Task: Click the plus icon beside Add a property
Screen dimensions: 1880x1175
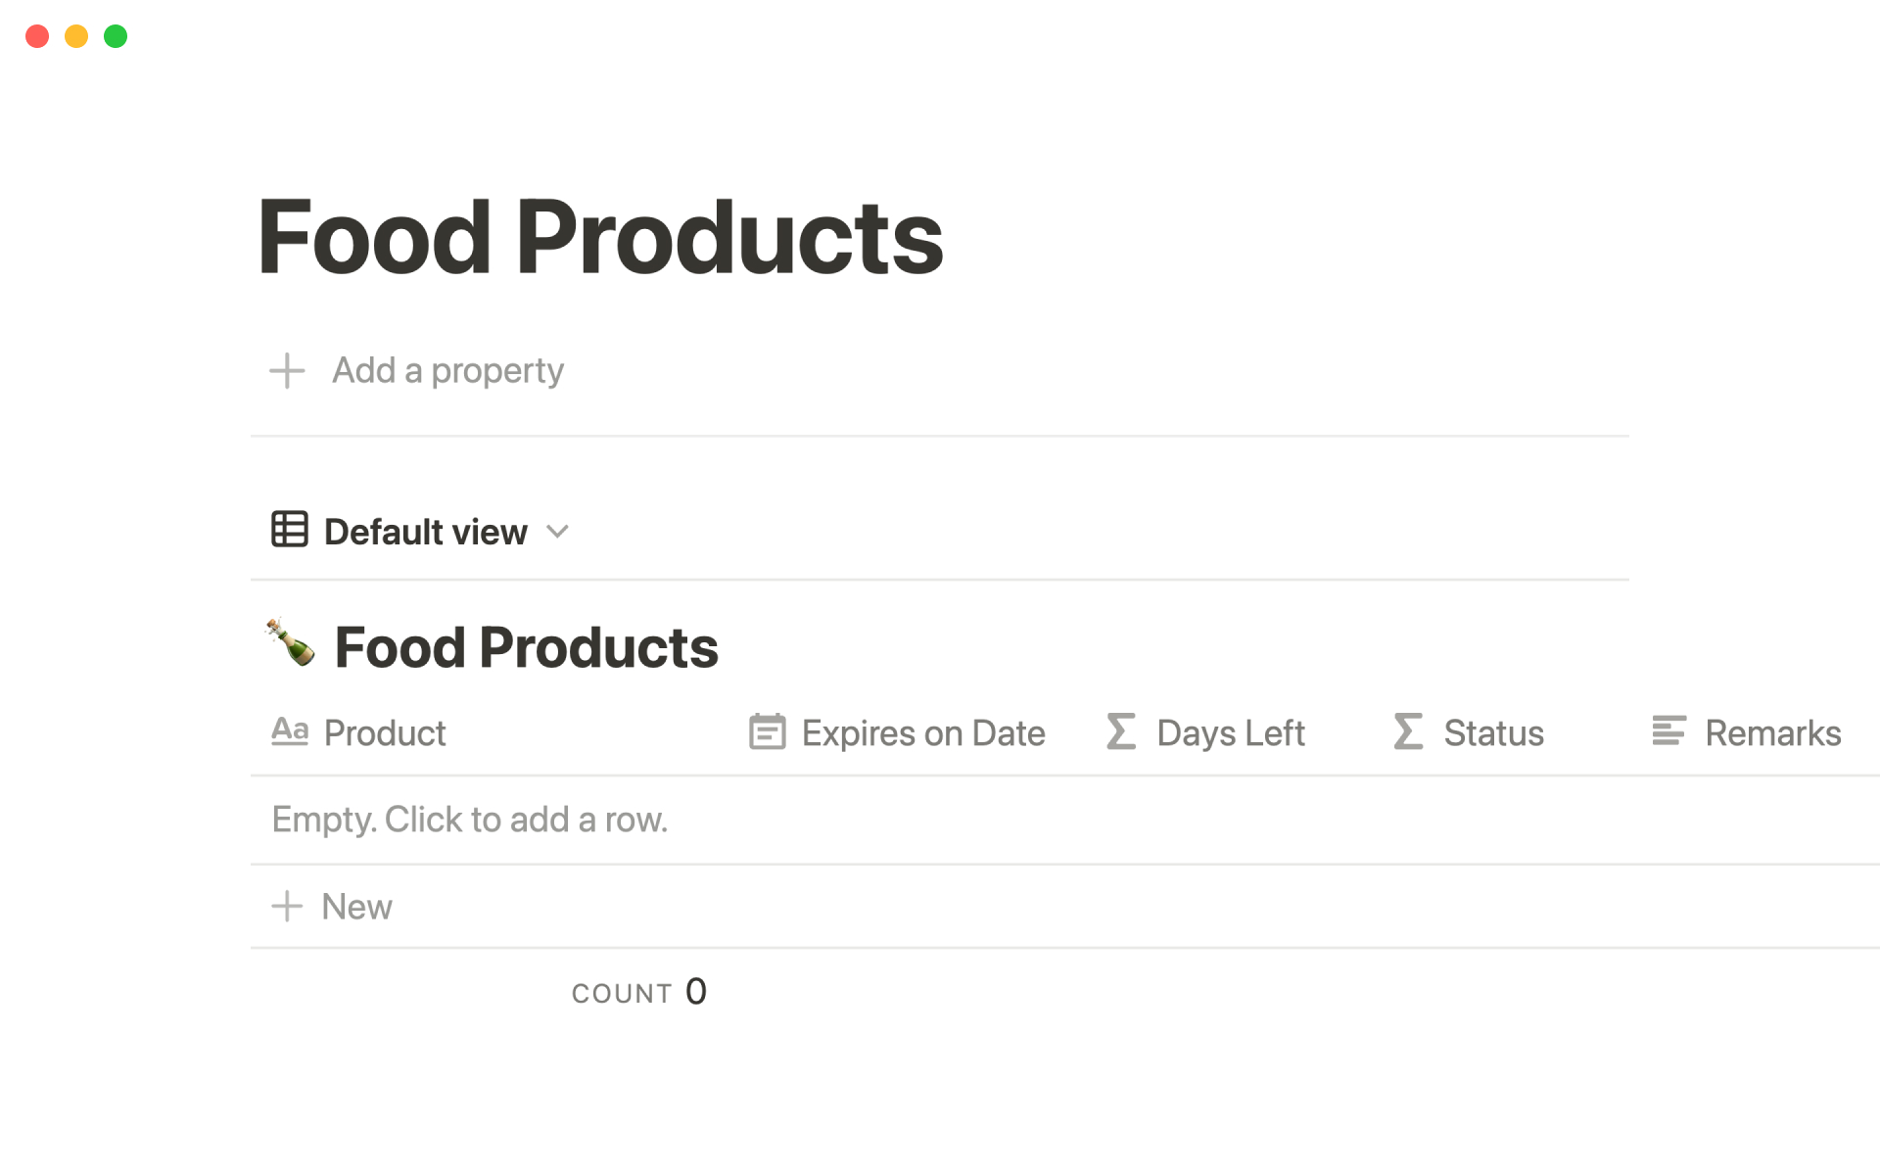Action: 287,371
